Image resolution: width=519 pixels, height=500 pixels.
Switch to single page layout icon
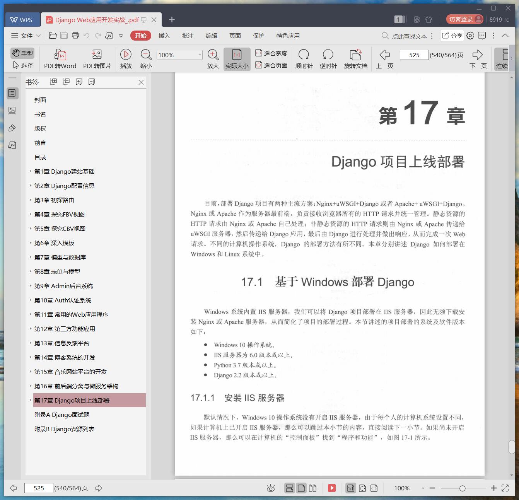[301, 488]
